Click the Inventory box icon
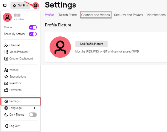This screenshot has height=132, width=167. pyautogui.click(x=6, y=83)
